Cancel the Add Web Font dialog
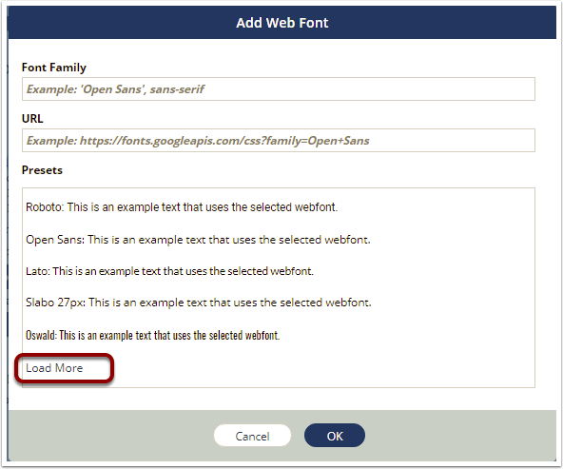 pos(252,436)
